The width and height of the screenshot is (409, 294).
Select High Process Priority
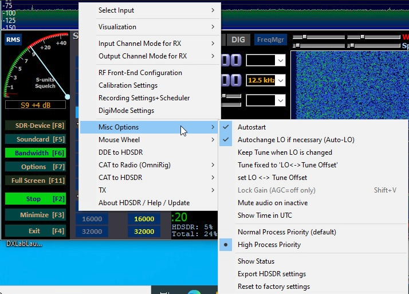click(313, 245)
